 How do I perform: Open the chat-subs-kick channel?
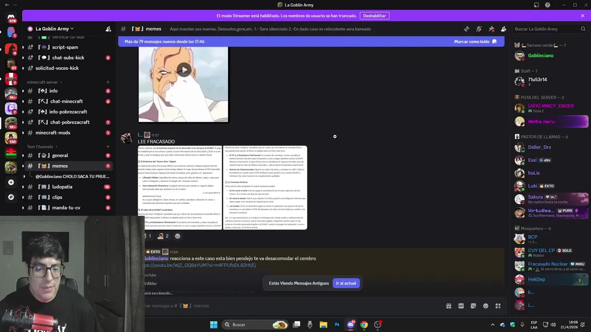(69, 58)
